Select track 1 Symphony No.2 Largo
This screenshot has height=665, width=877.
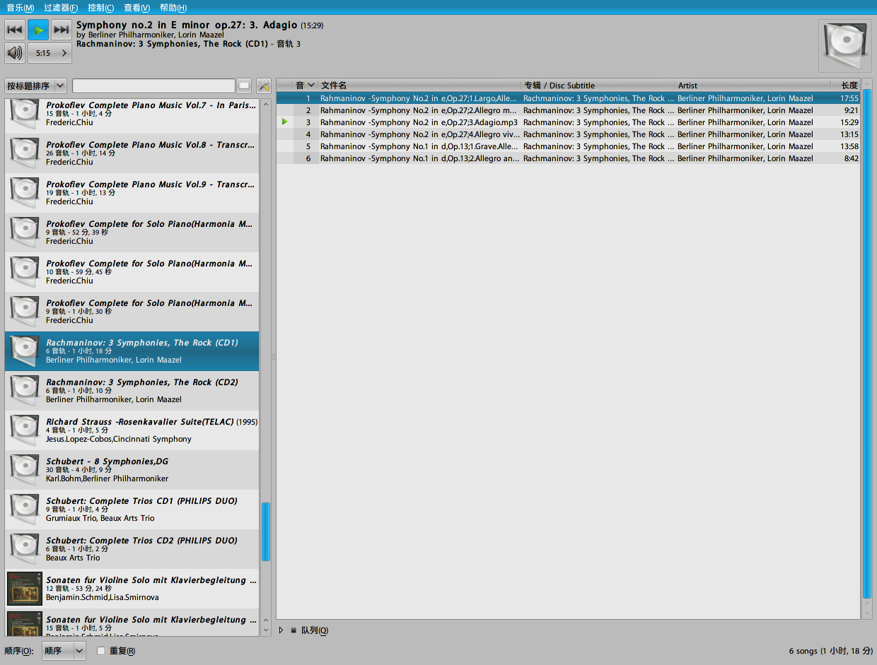569,98
